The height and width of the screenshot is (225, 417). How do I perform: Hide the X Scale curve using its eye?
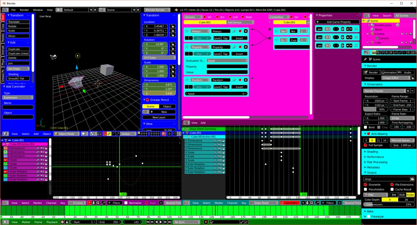[5, 160]
